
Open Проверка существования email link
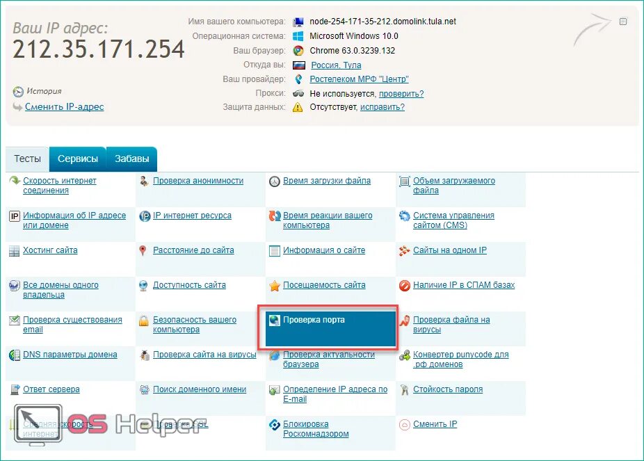(72, 324)
